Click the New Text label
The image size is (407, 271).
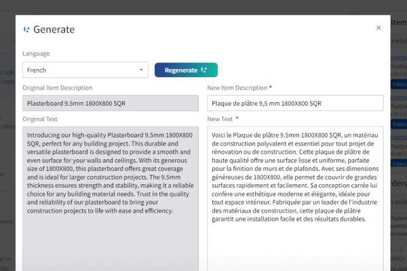click(x=220, y=119)
